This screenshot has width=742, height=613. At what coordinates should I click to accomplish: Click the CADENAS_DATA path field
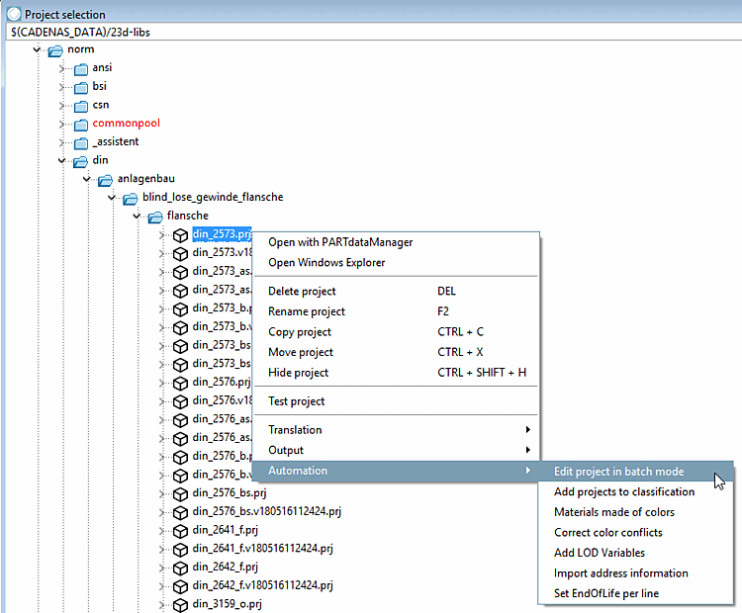point(374,33)
